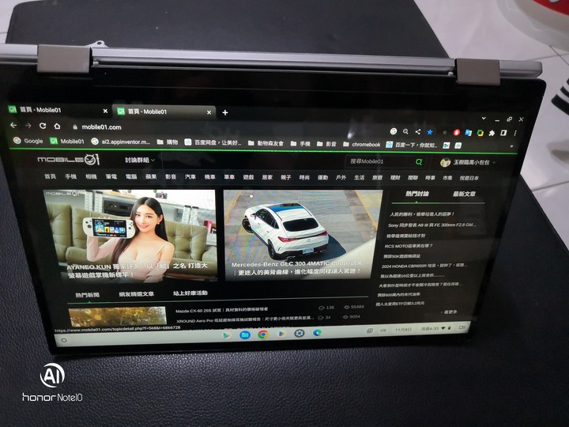Viewport: 569px width, 427px height.
Task: Open the AYANEO KUN featured article image
Action: (130, 236)
